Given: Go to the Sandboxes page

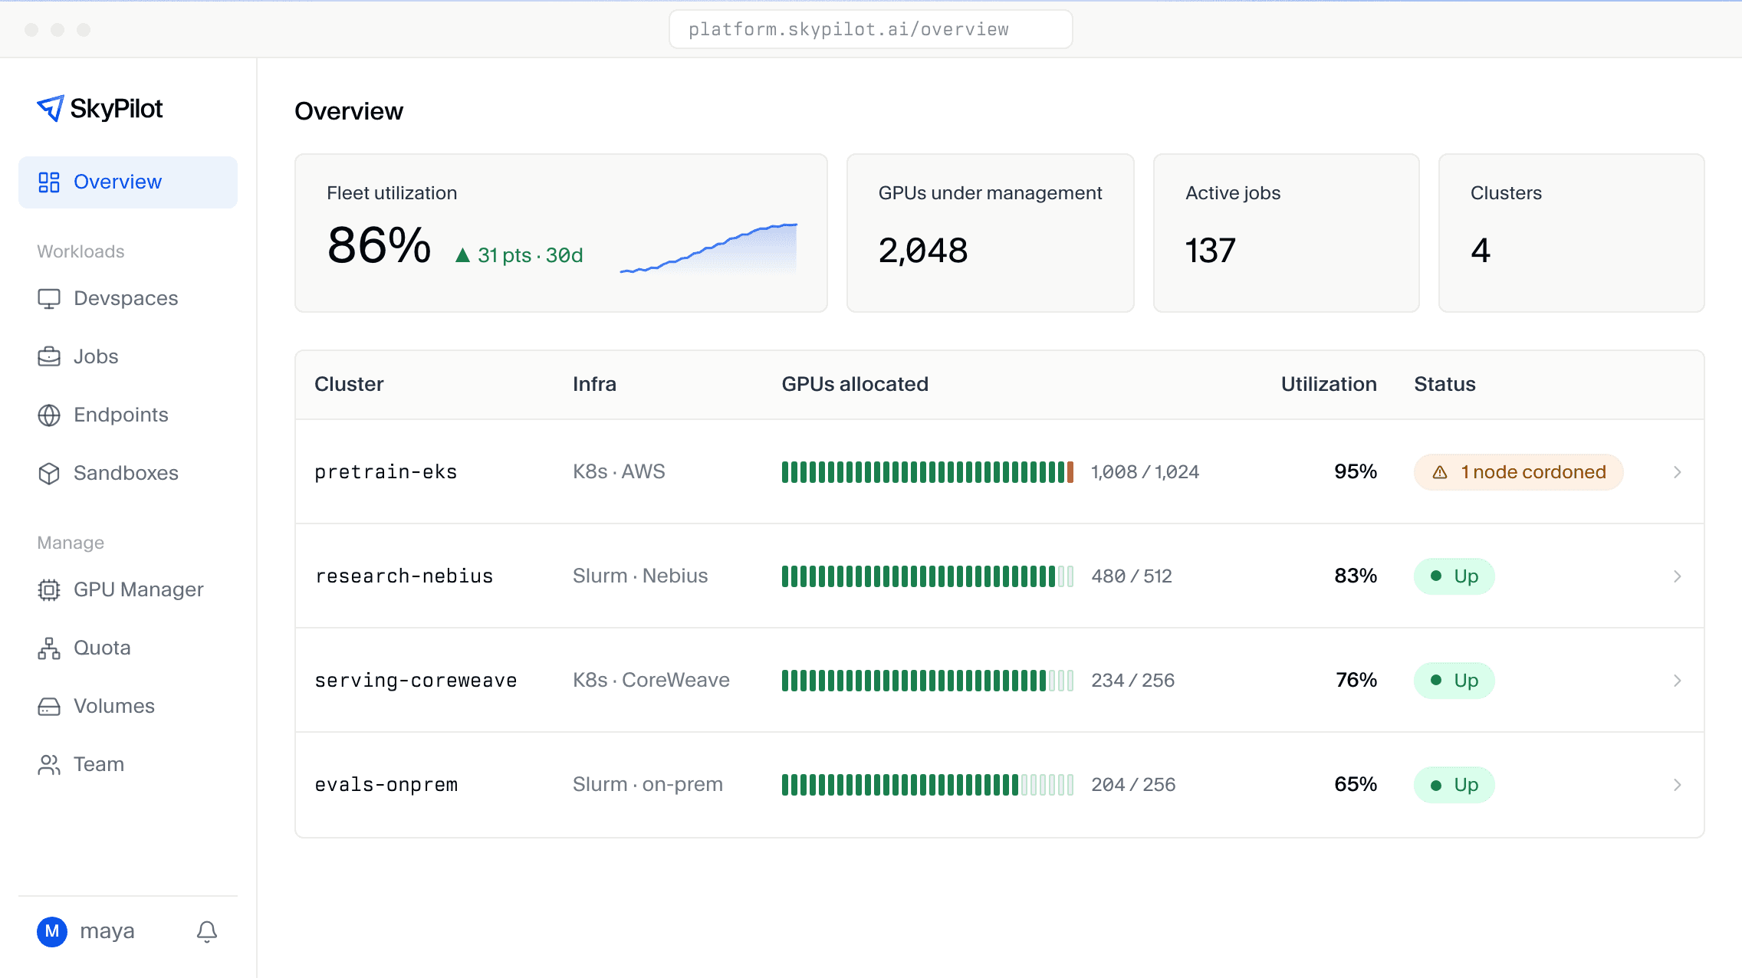Looking at the screenshot, I should point(128,473).
